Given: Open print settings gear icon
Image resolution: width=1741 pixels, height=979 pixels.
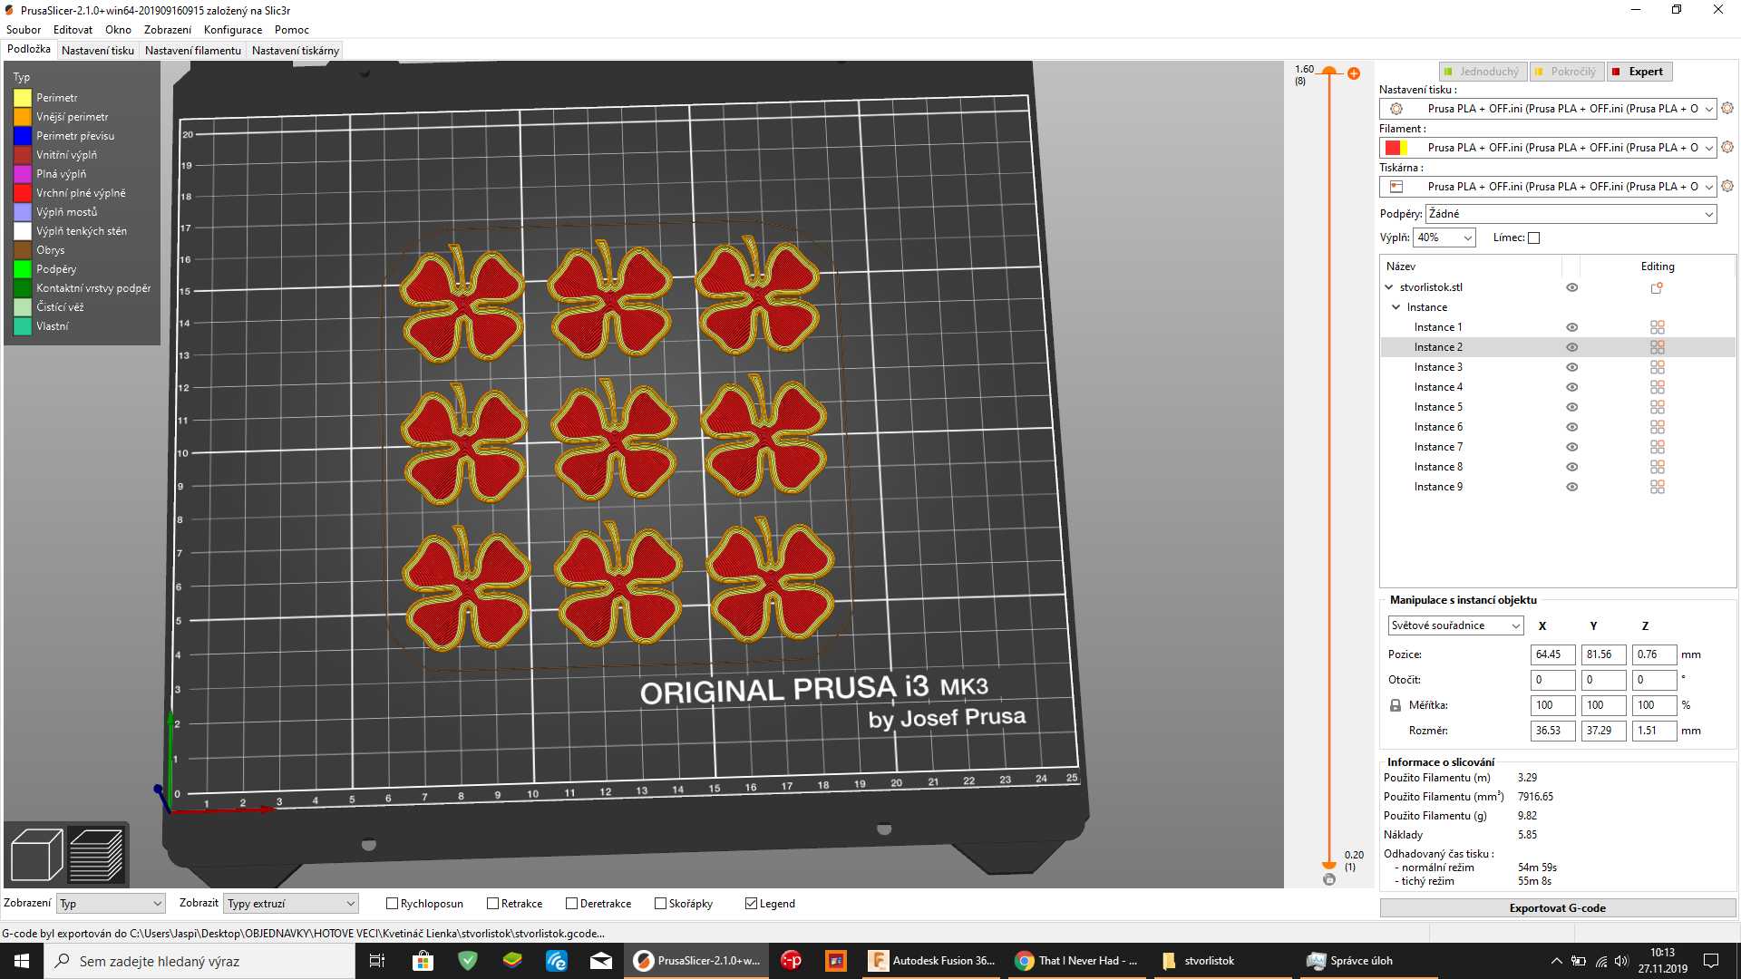Looking at the screenshot, I should [1727, 109].
